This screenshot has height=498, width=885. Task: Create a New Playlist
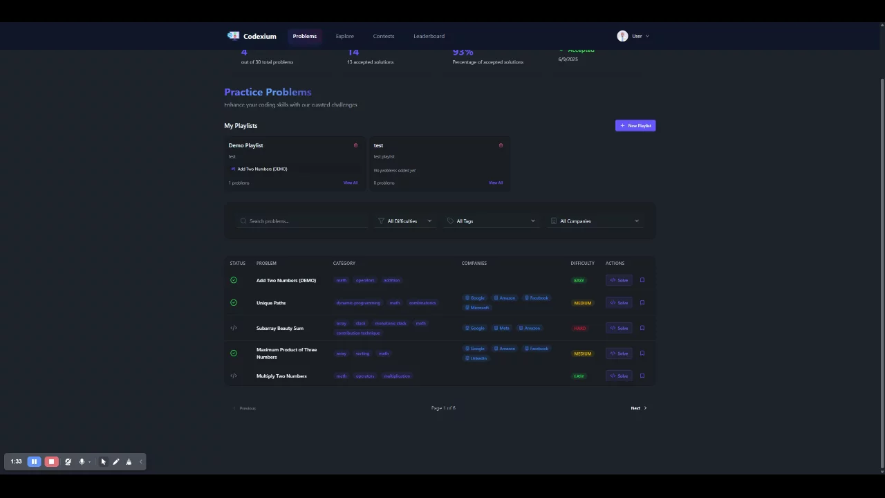click(x=635, y=126)
